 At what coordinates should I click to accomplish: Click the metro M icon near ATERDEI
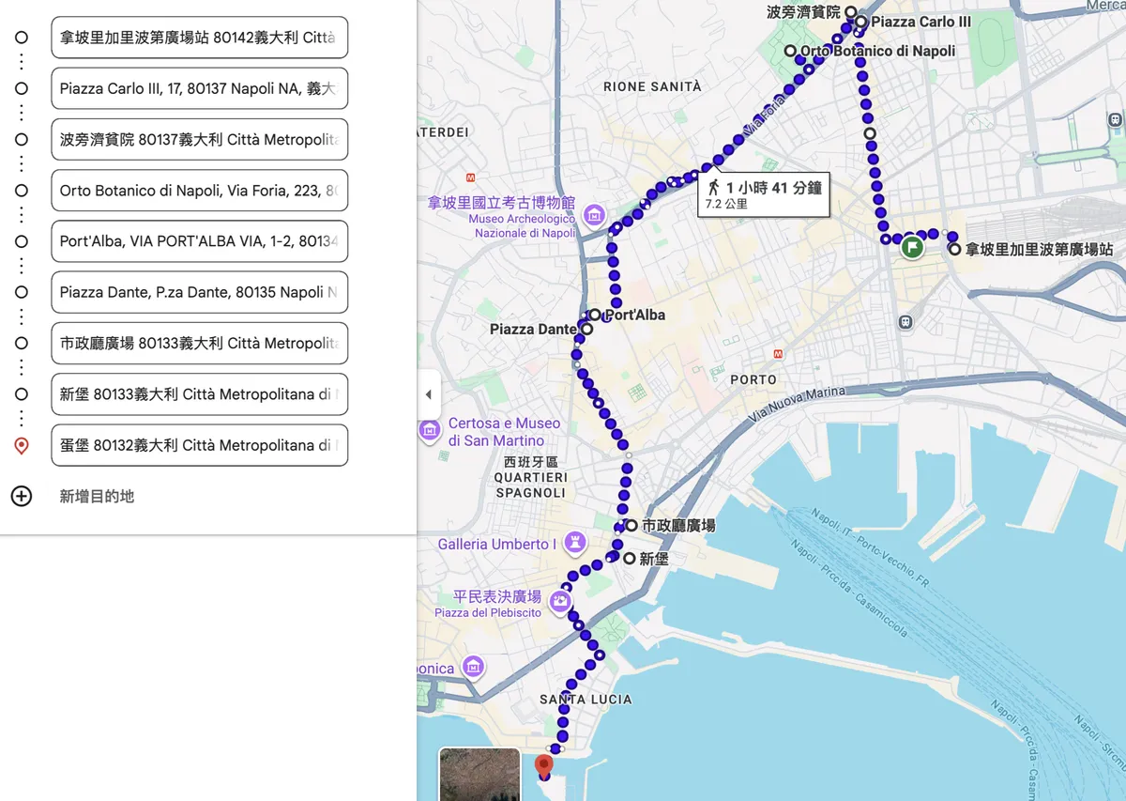coord(471,177)
